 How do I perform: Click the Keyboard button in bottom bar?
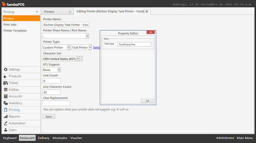pyautogui.click(x=10, y=138)
